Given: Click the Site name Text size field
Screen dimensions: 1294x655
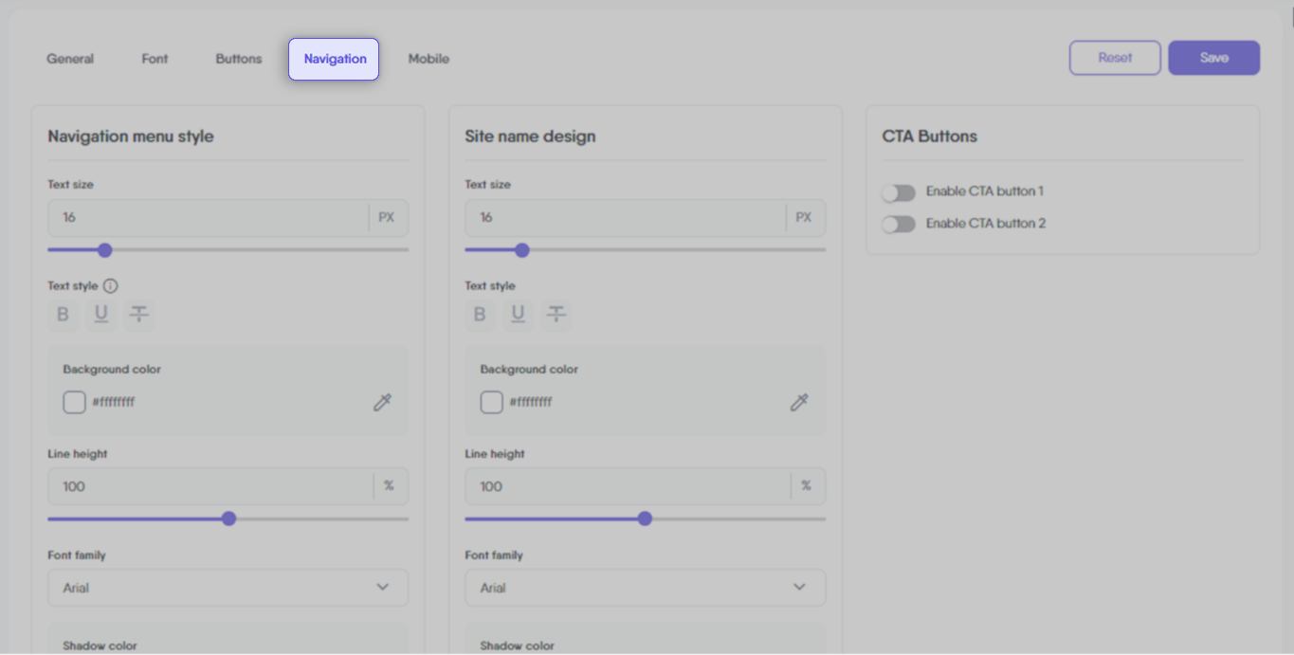Looking at the screenshot, I should pos(625,218).
